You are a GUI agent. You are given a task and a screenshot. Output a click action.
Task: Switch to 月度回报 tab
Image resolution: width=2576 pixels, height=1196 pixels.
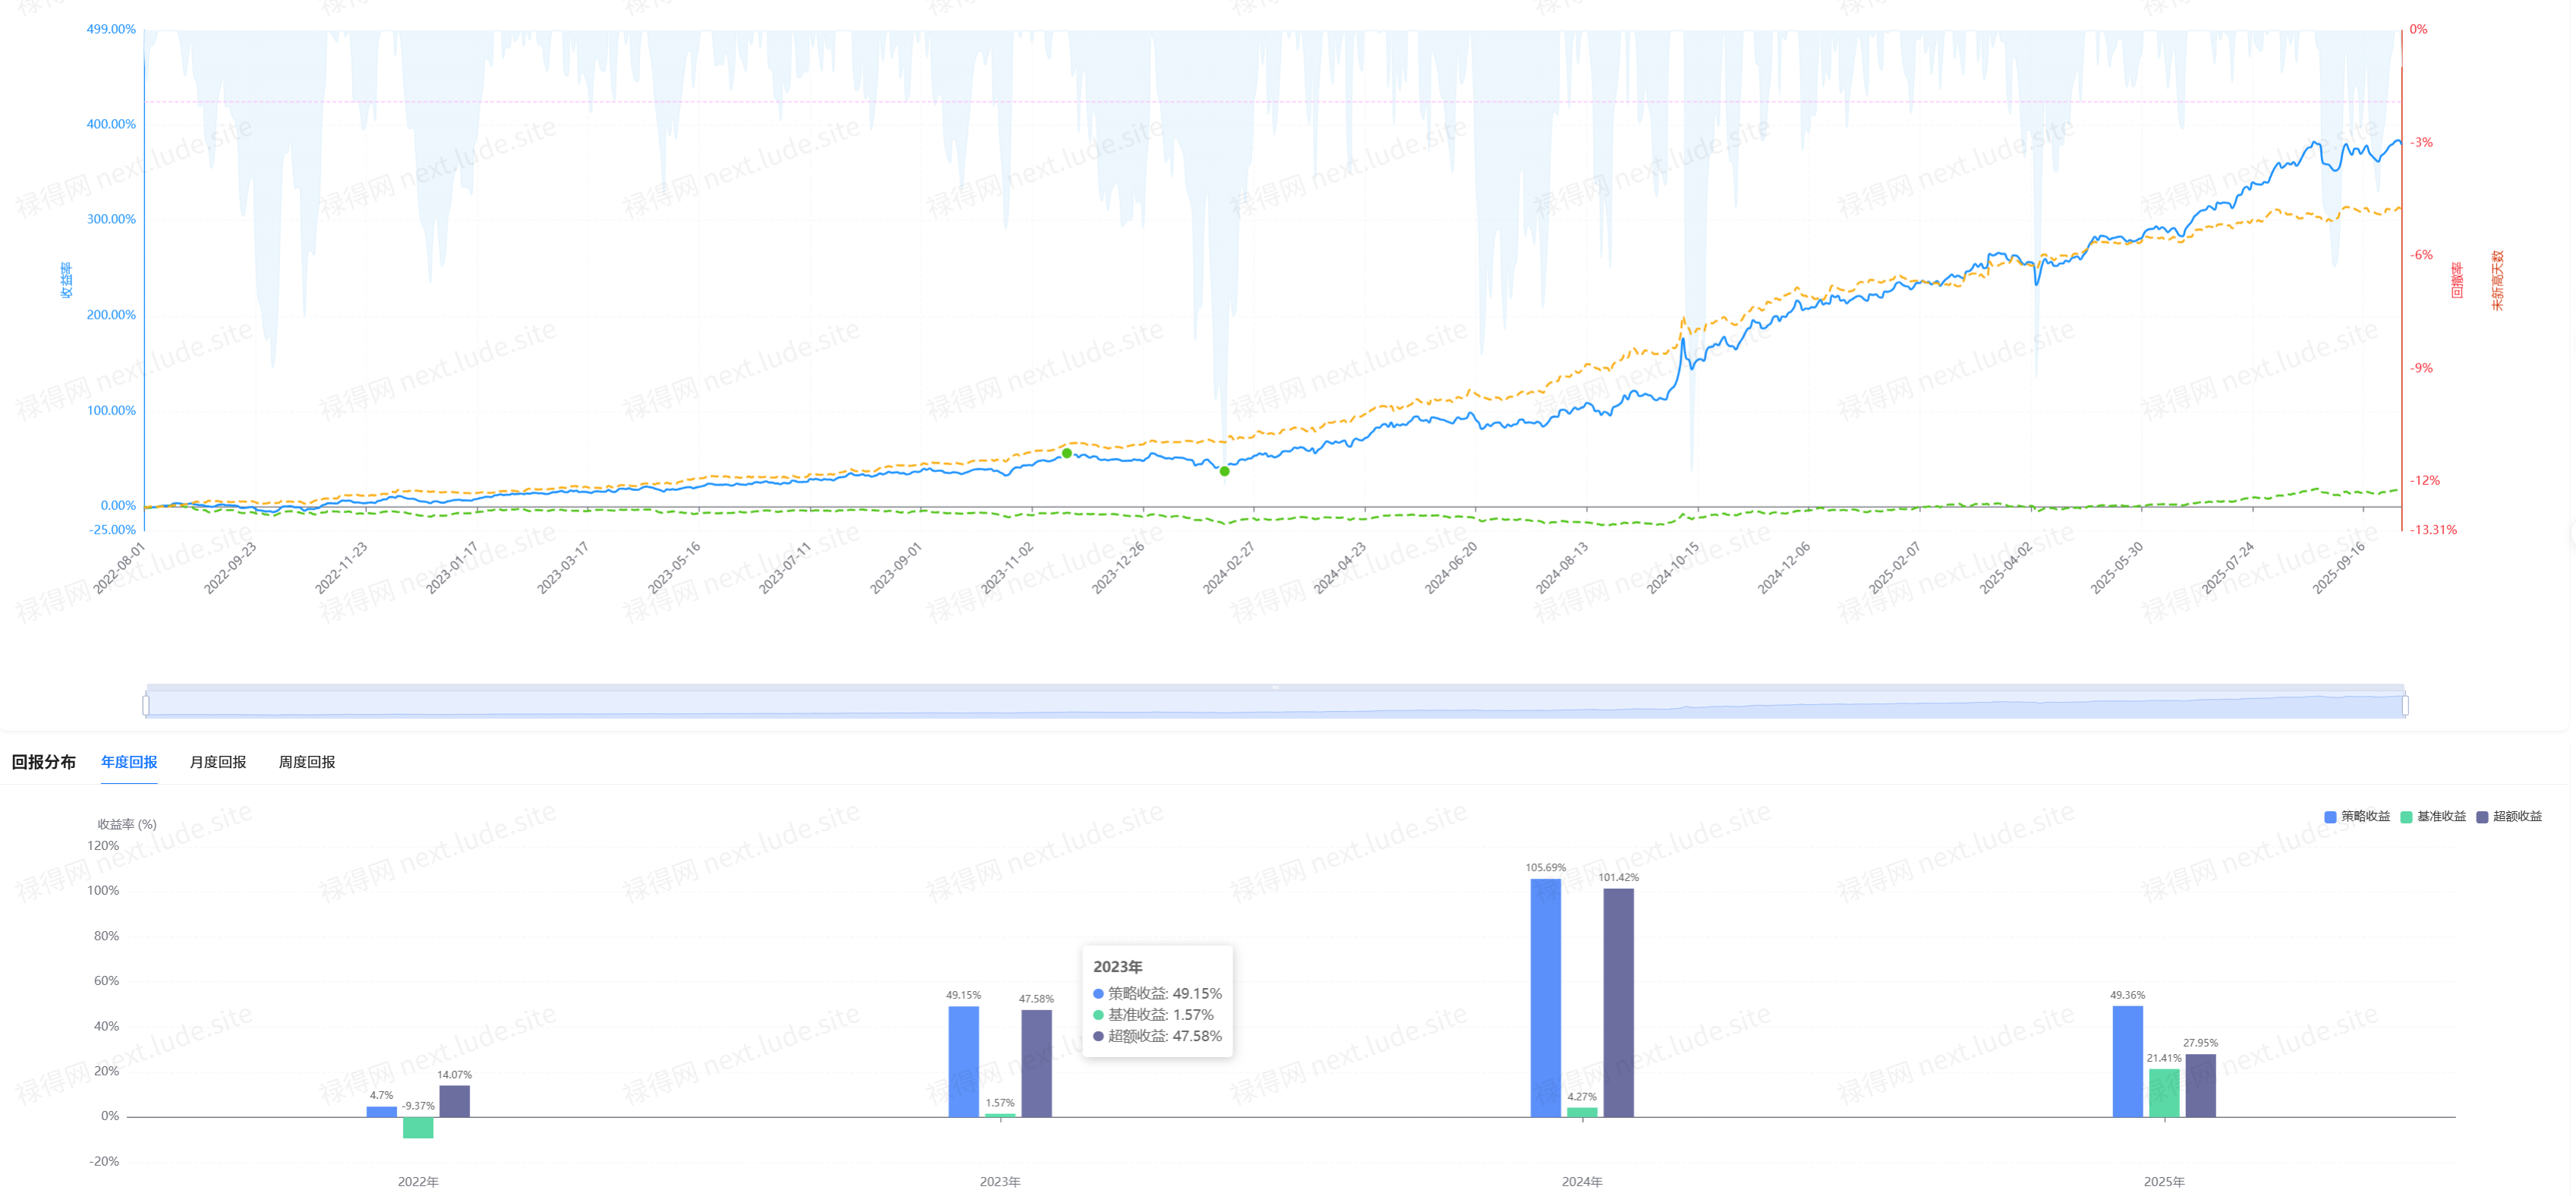click(218, 762)
